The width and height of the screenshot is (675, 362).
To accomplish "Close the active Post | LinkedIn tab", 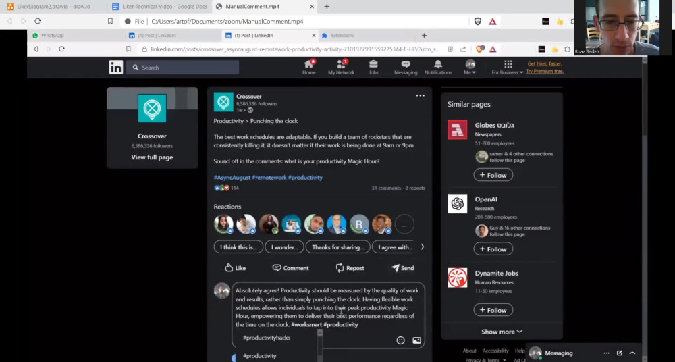I will [x=313, y=36].
